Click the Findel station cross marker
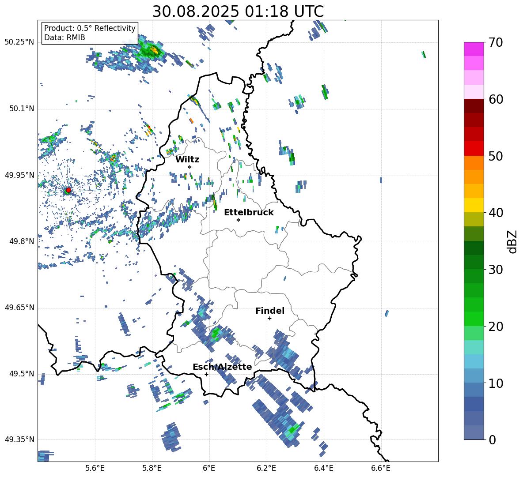Image resolution: width=523 pixels, height=477 pixels. pos(269,319)
